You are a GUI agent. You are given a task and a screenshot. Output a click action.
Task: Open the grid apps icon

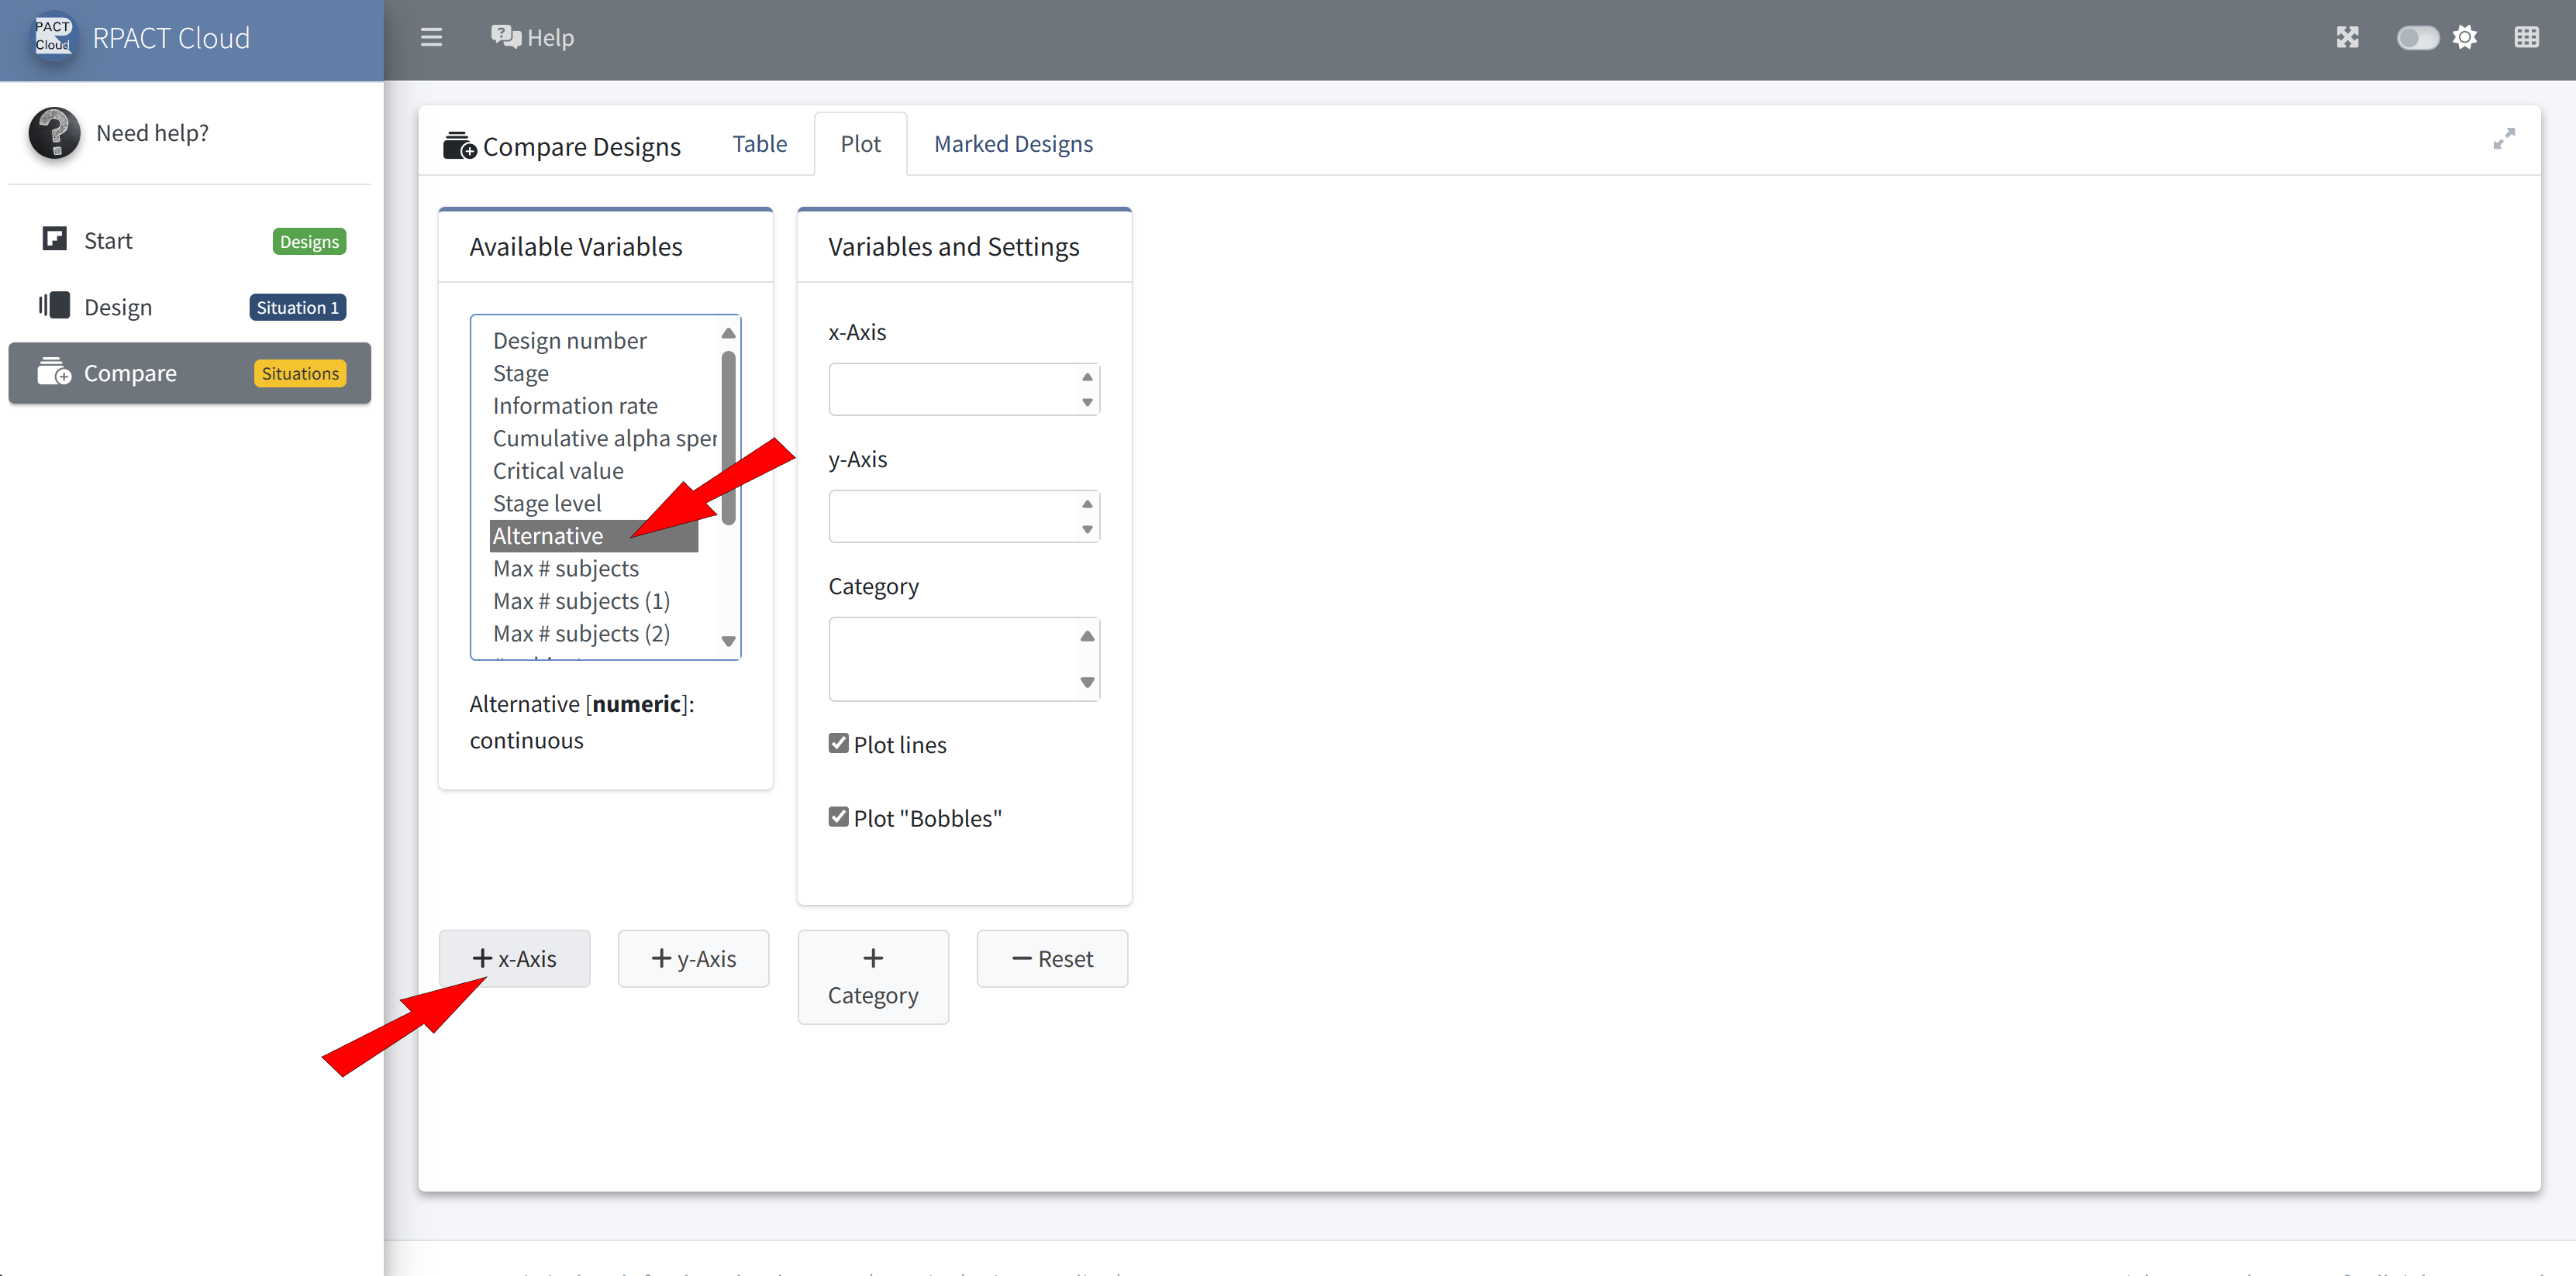[x=2526, y=38]
